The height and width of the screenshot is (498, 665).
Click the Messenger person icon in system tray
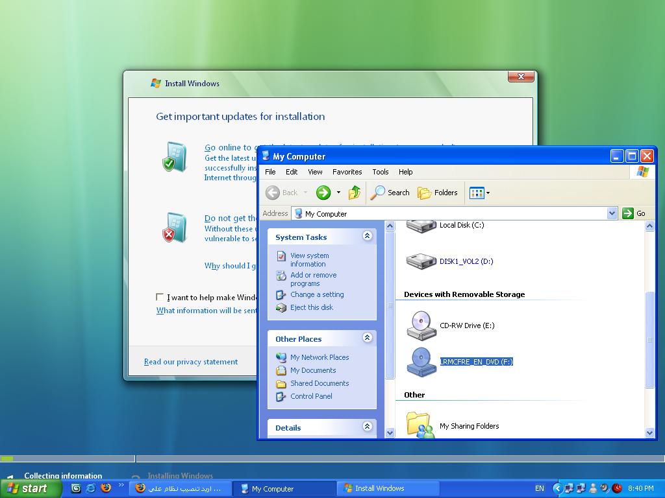(x=593, y=488)
